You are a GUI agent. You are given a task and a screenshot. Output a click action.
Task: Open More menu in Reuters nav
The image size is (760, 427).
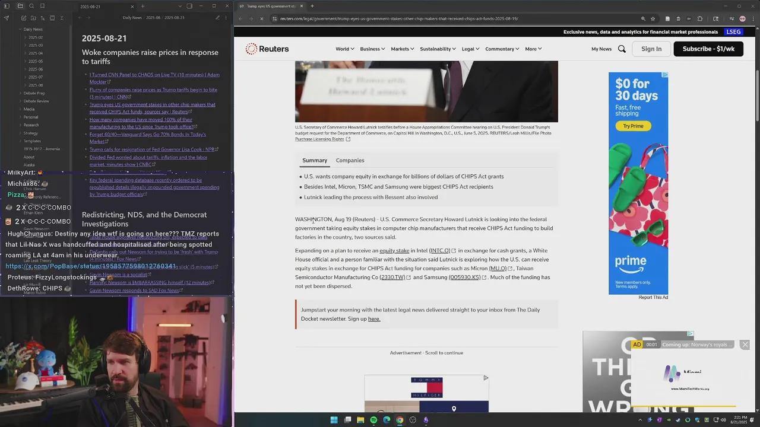click(533, 49)
